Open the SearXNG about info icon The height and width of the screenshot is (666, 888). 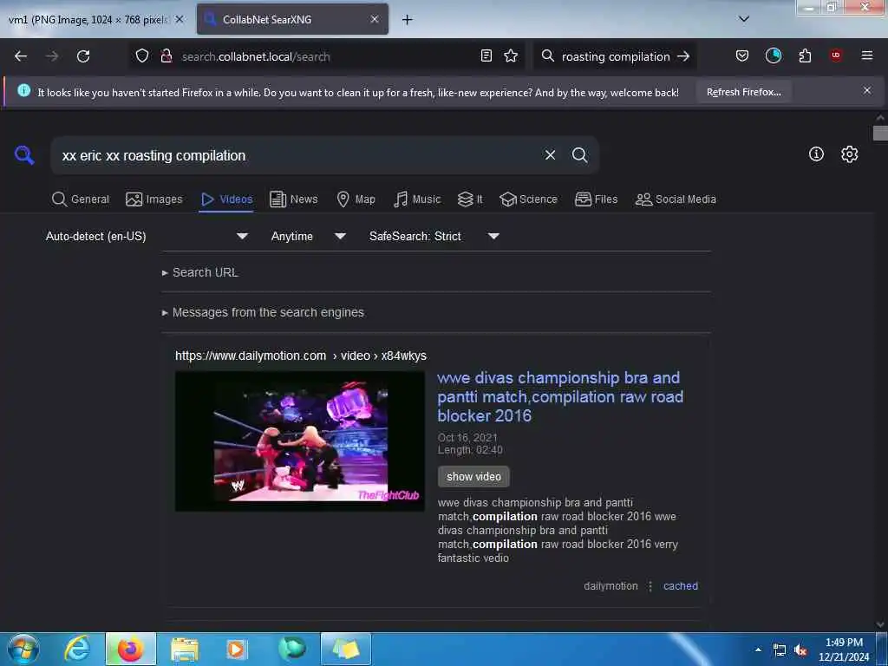tap(816, 154)
